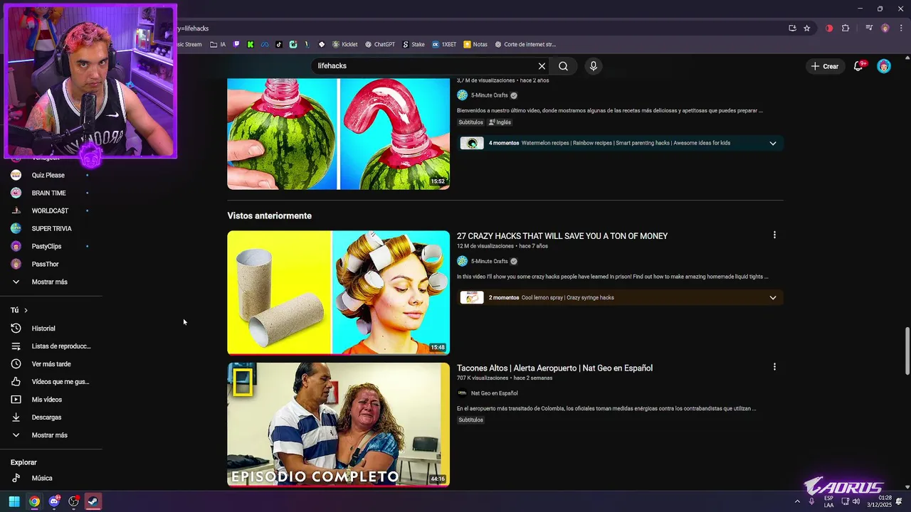Open the ChatGPT bookmark
The width and height of the screenshot is (911, 512).
click(380, 44)
